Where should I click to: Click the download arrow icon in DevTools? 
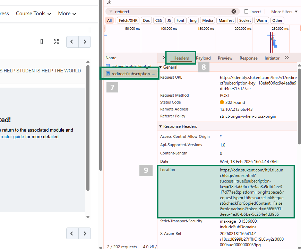109,2
